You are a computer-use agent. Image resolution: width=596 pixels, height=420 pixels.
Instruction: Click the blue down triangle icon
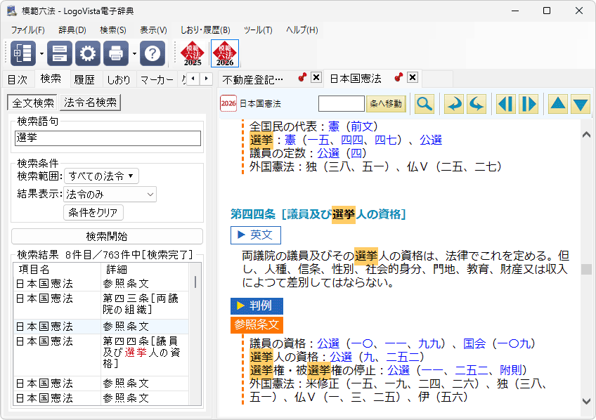point(580,104)
